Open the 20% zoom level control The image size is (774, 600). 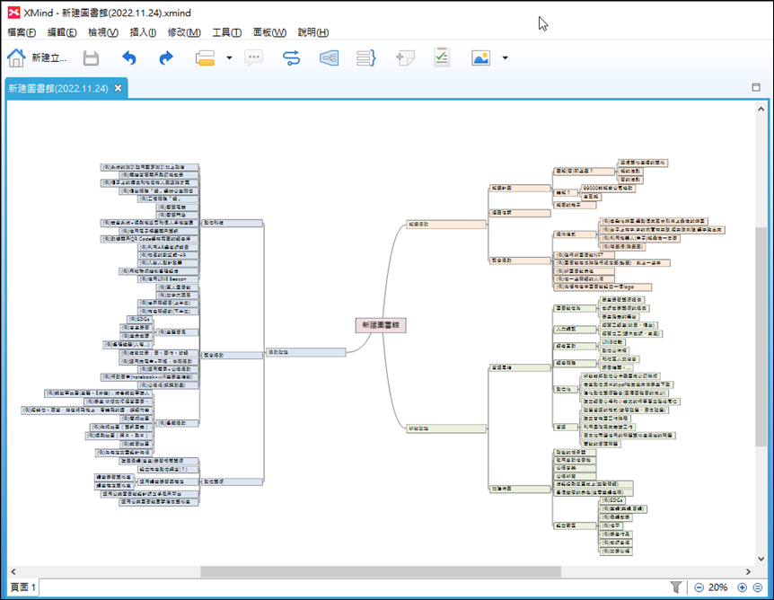click(x=717, y=587)
